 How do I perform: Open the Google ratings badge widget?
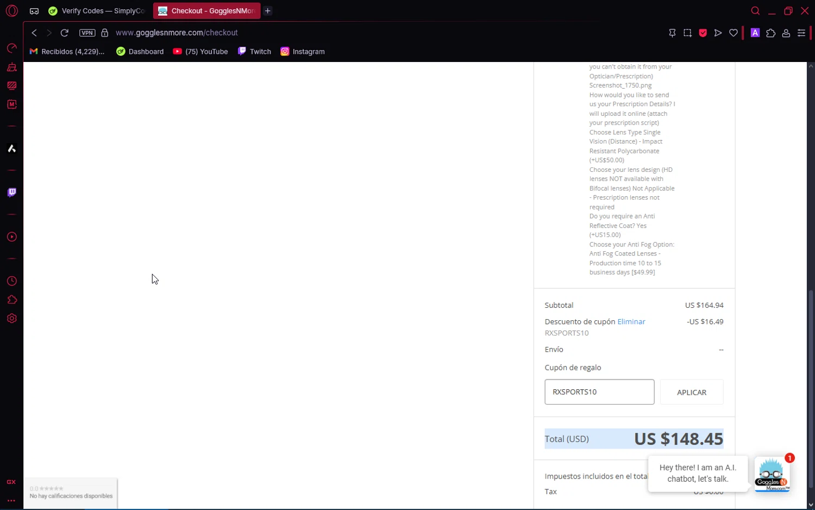coord(71,493)
